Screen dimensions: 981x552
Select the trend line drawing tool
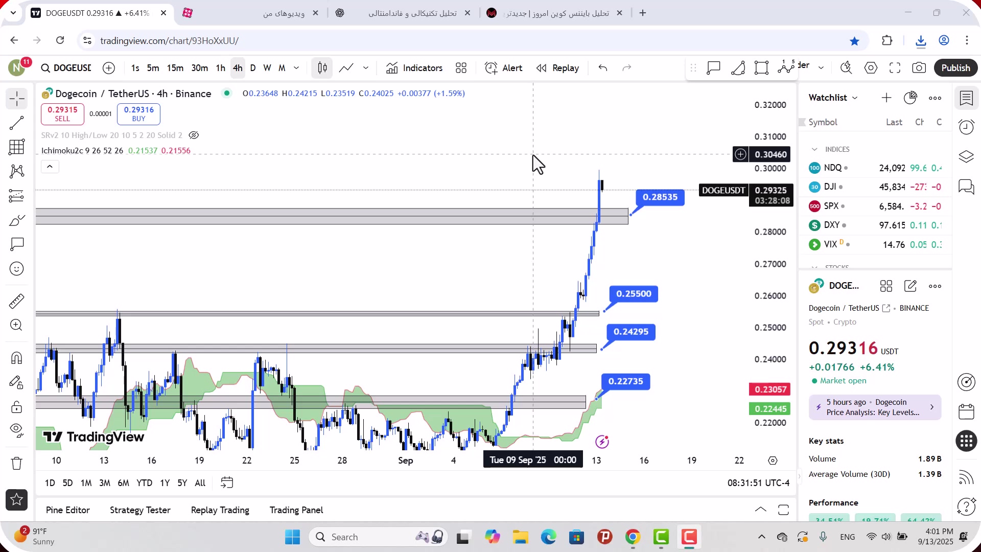(x=17, y=123)
